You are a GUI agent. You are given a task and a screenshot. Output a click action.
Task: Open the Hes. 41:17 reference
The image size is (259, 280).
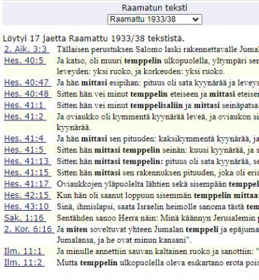[27, 184]
